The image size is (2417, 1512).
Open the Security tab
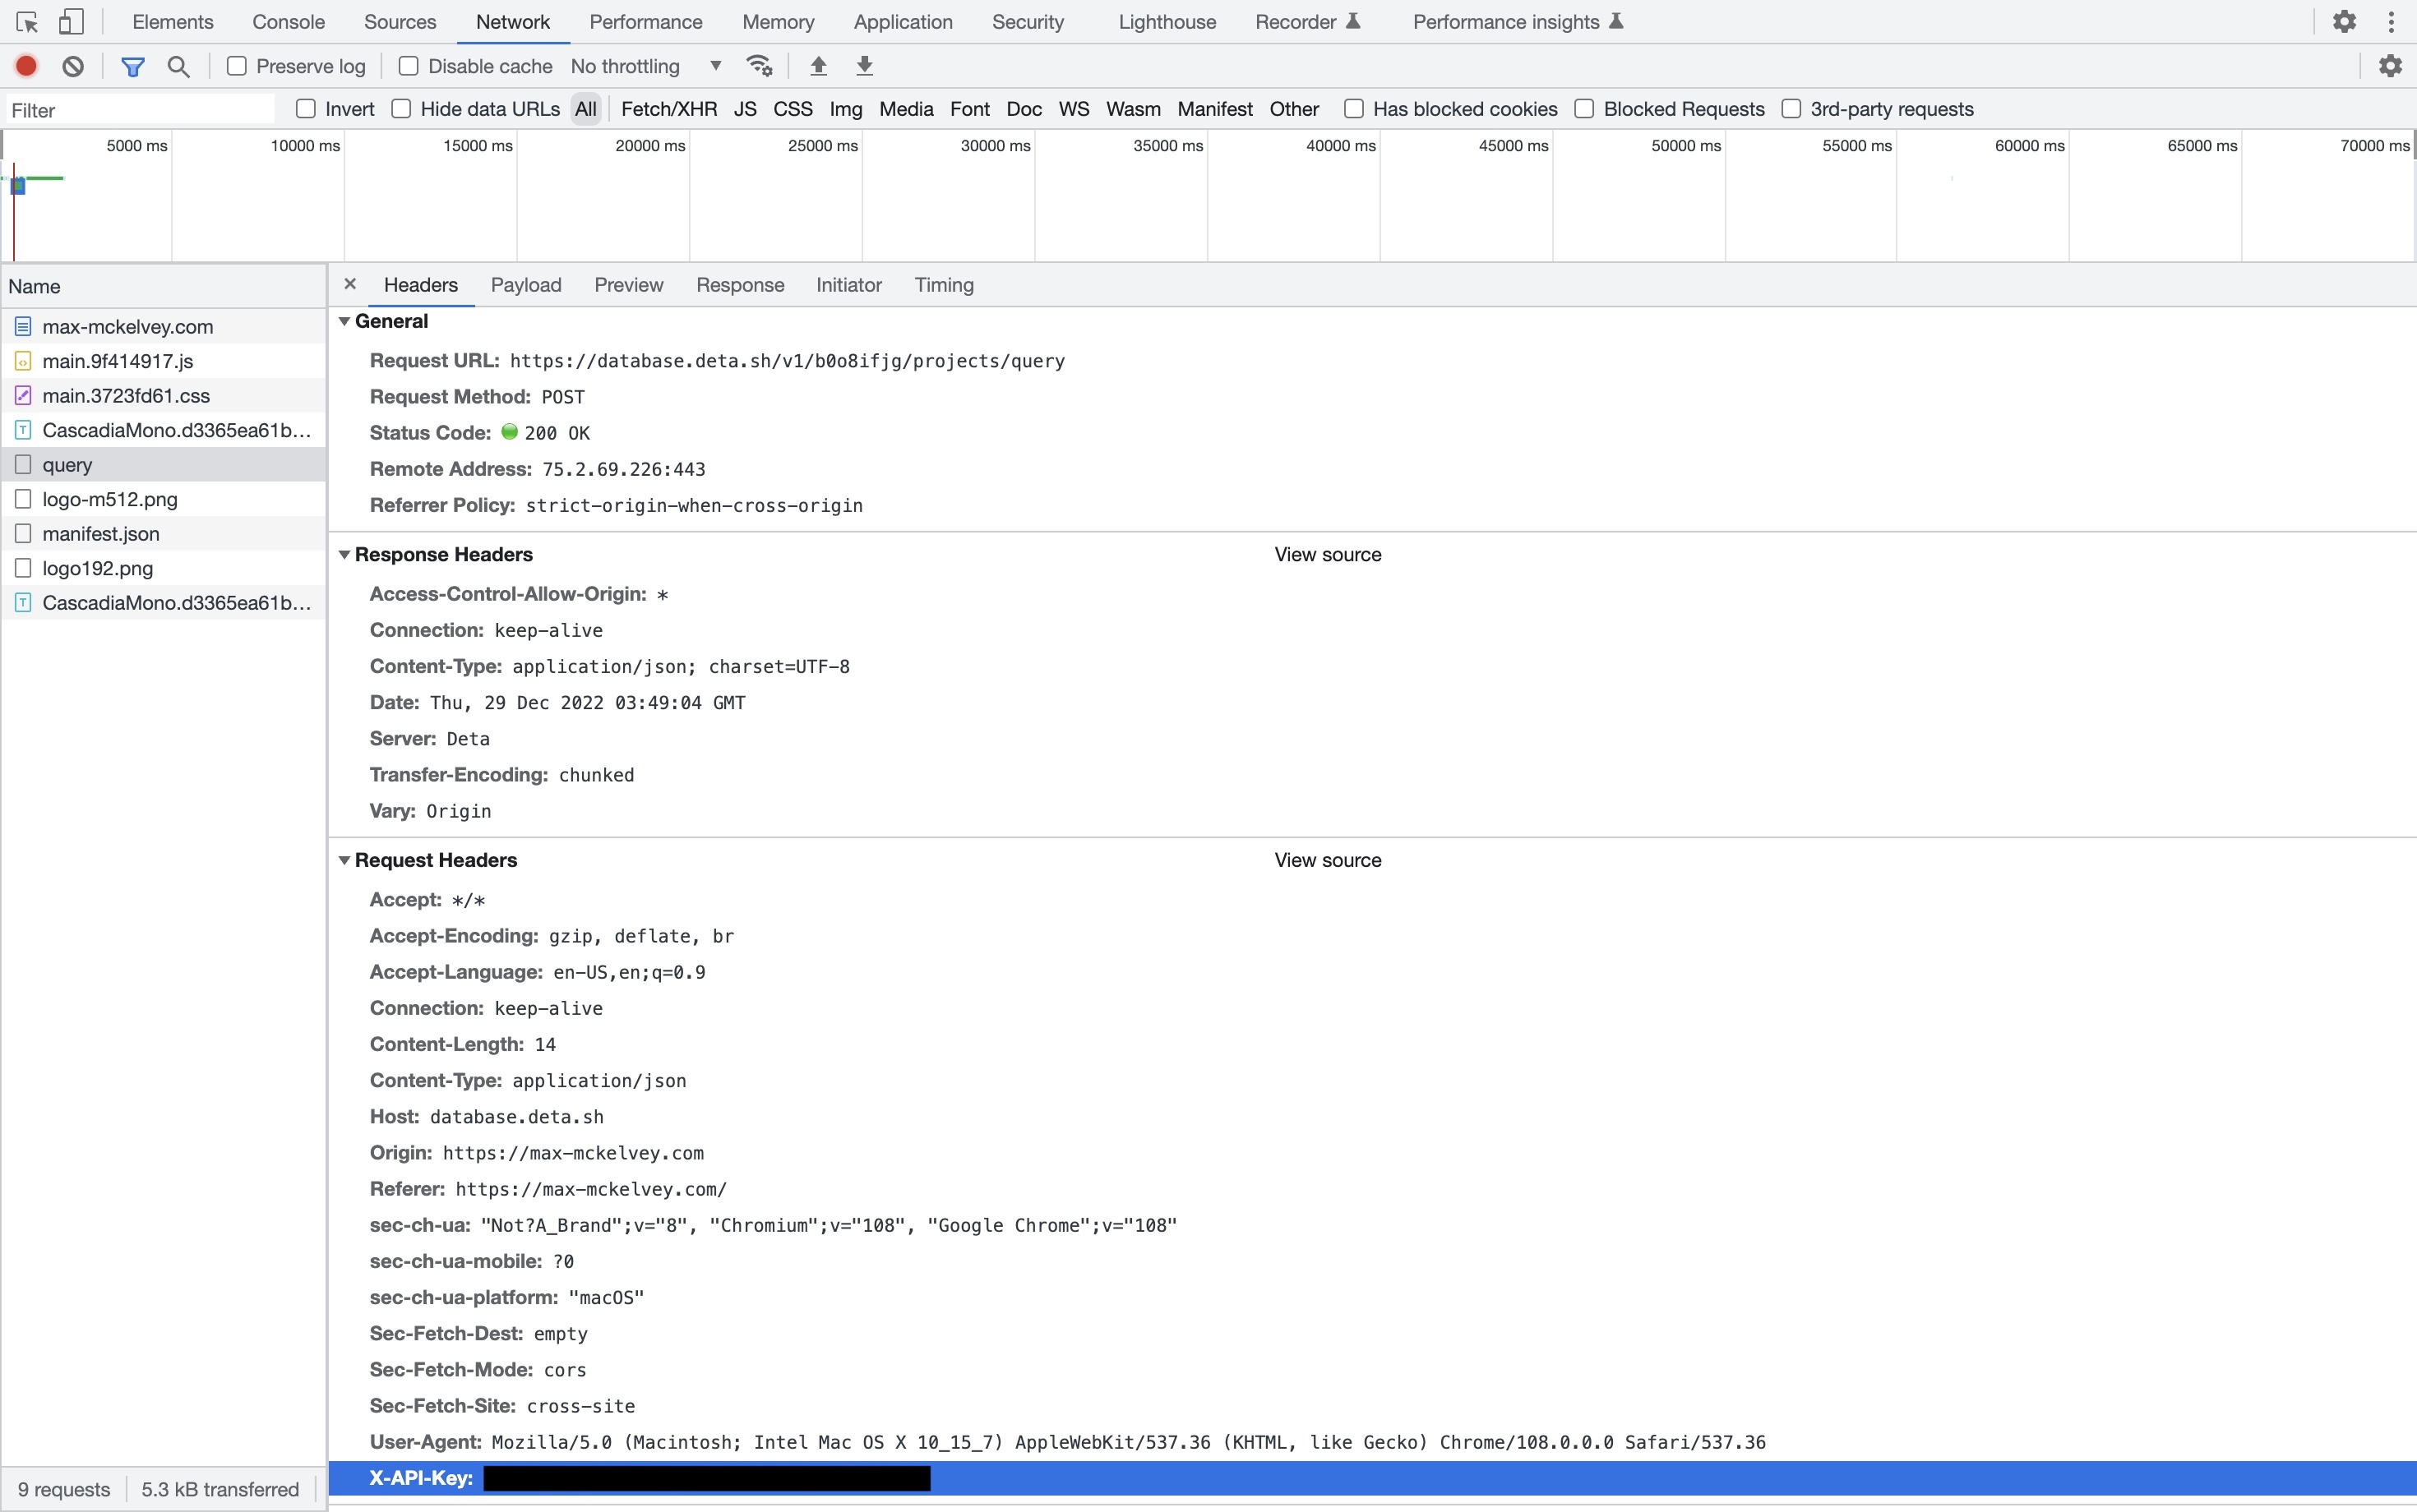tap(1028, 22)
